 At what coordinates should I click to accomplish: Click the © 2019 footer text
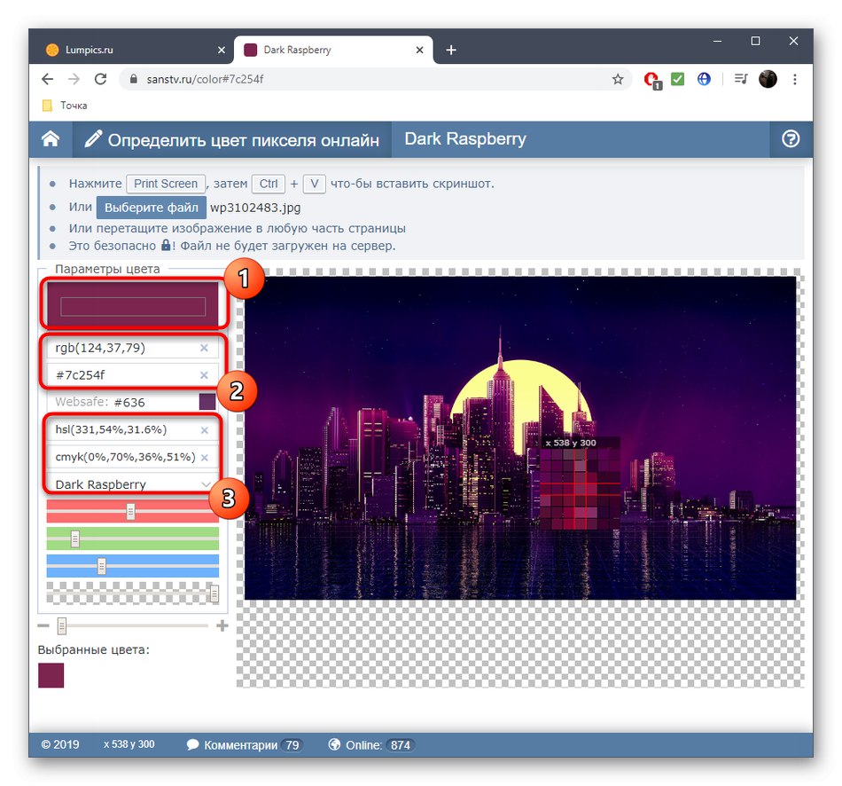(x=60, y=744)
